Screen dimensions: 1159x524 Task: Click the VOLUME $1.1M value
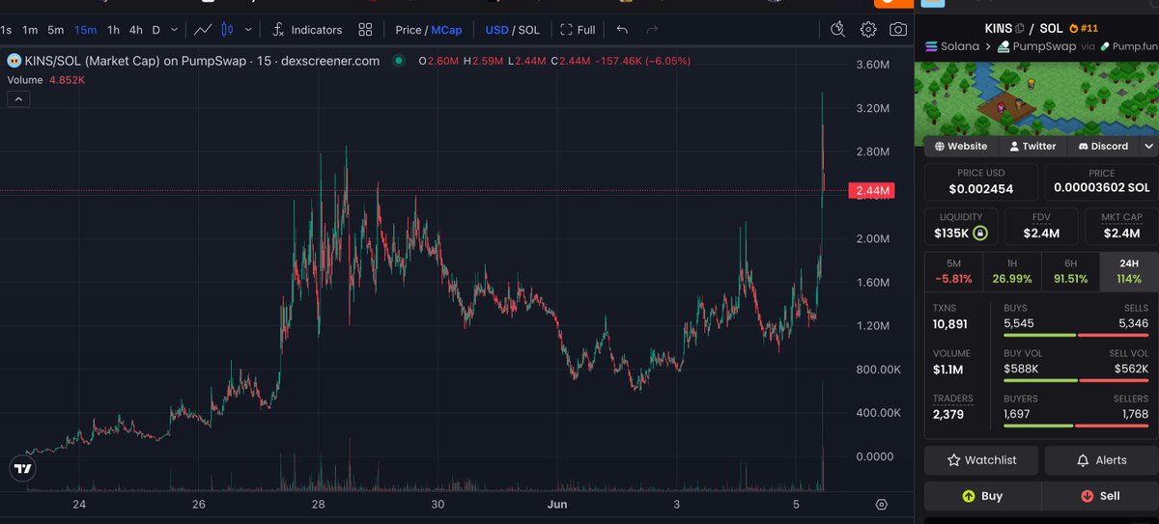(x=948, y=370)
